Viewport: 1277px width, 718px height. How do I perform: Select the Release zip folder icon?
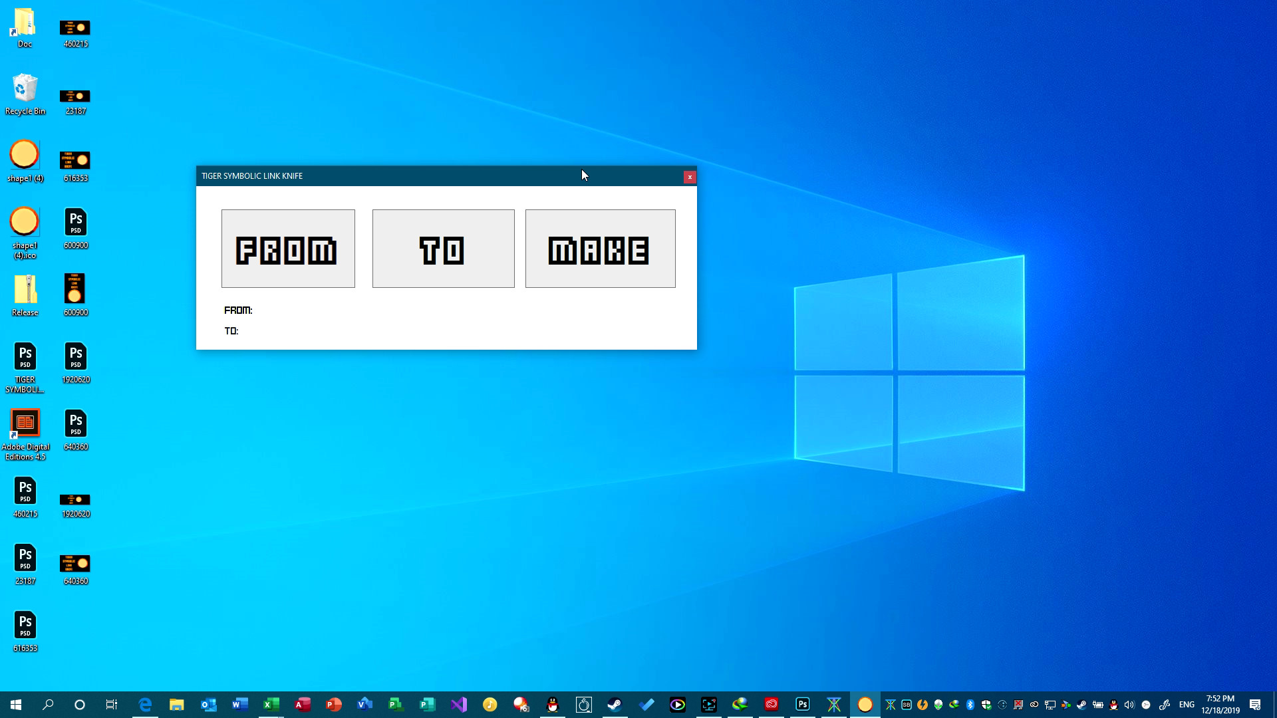point(25,295)
